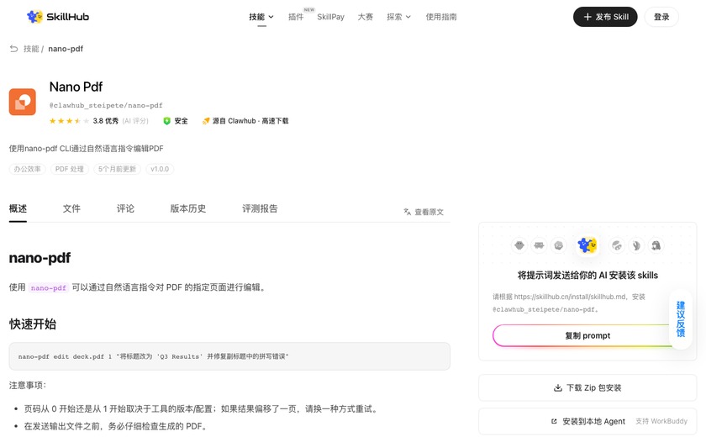
Task: Click 查看原文 translate toggle
Action: (x=424, y=212)
